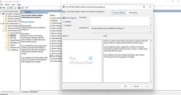The width and height of the screenshot is (181, 95).
Task: Switch to the Extended tab
Action: click(x=25, y=92)
